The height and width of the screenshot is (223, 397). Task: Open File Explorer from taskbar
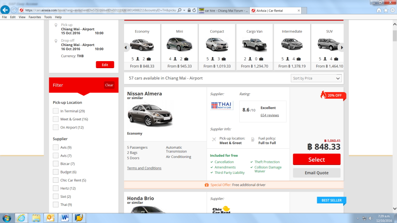tap(36, 218)
